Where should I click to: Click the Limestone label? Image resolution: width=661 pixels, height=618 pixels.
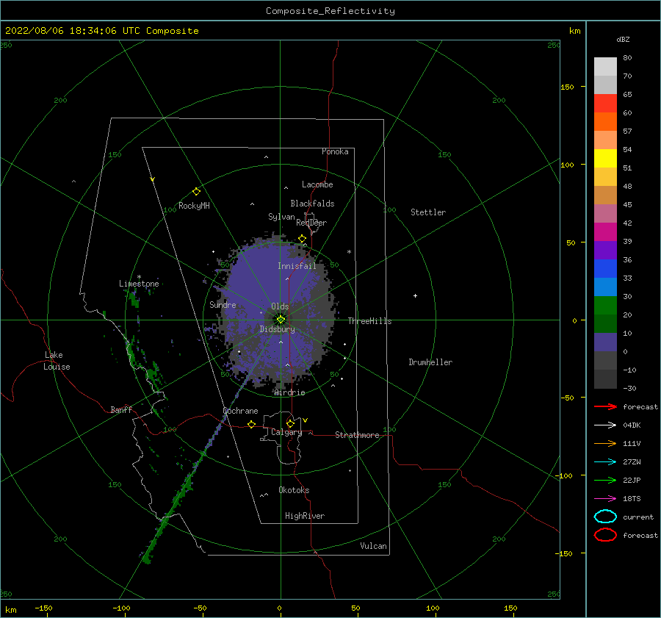click(x=139, y=284)
